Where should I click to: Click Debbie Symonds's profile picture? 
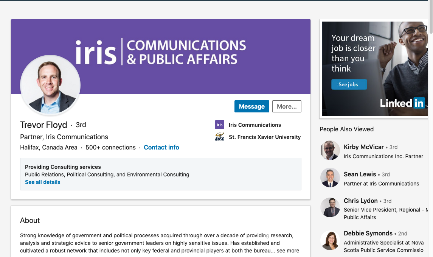pyautogui.click(x=330, y=240)
